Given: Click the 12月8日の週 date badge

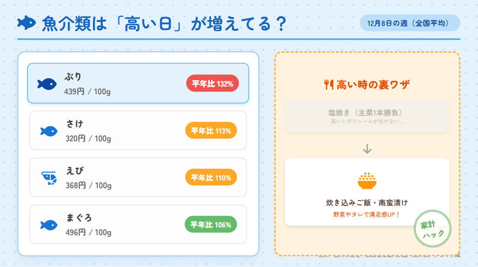Looking at the screenshot, I should coord(410,23).
